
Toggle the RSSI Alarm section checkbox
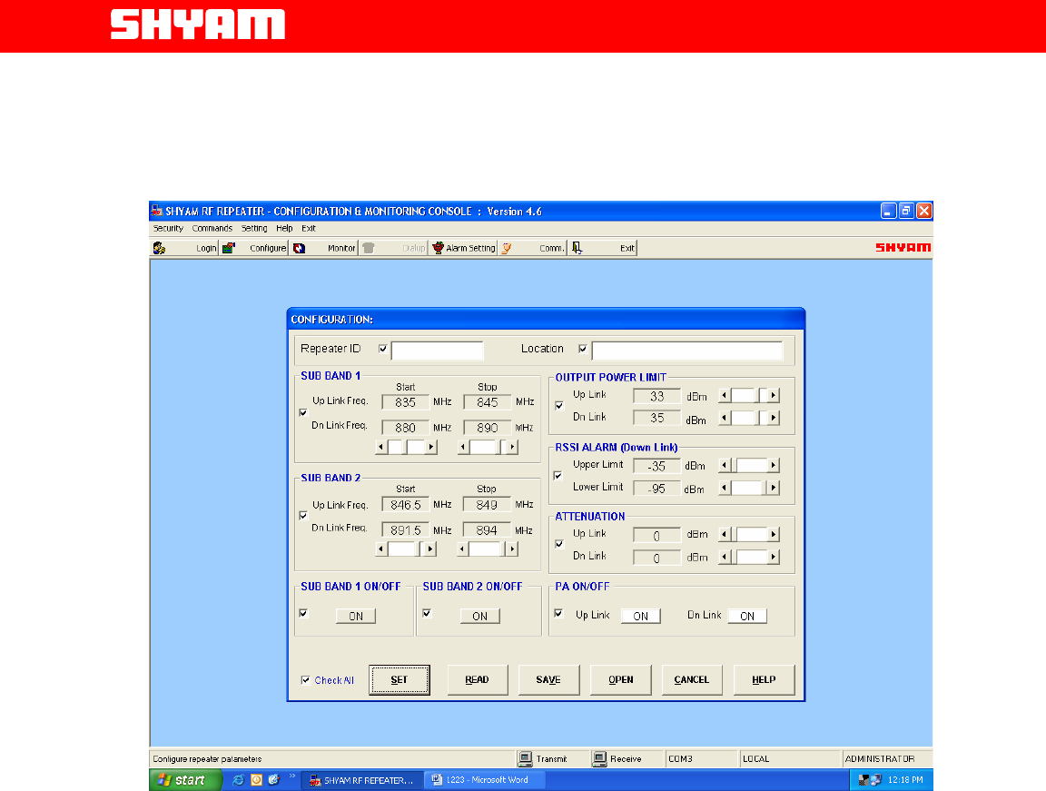[x=558, y=475]
